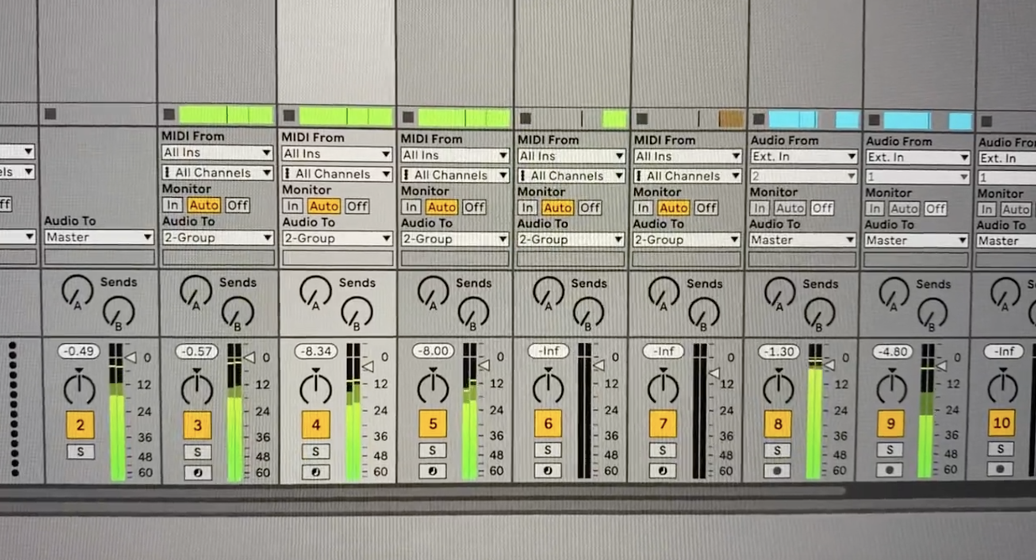
Task: Click the clip stop button on track 3
Action: coord(169,115)
